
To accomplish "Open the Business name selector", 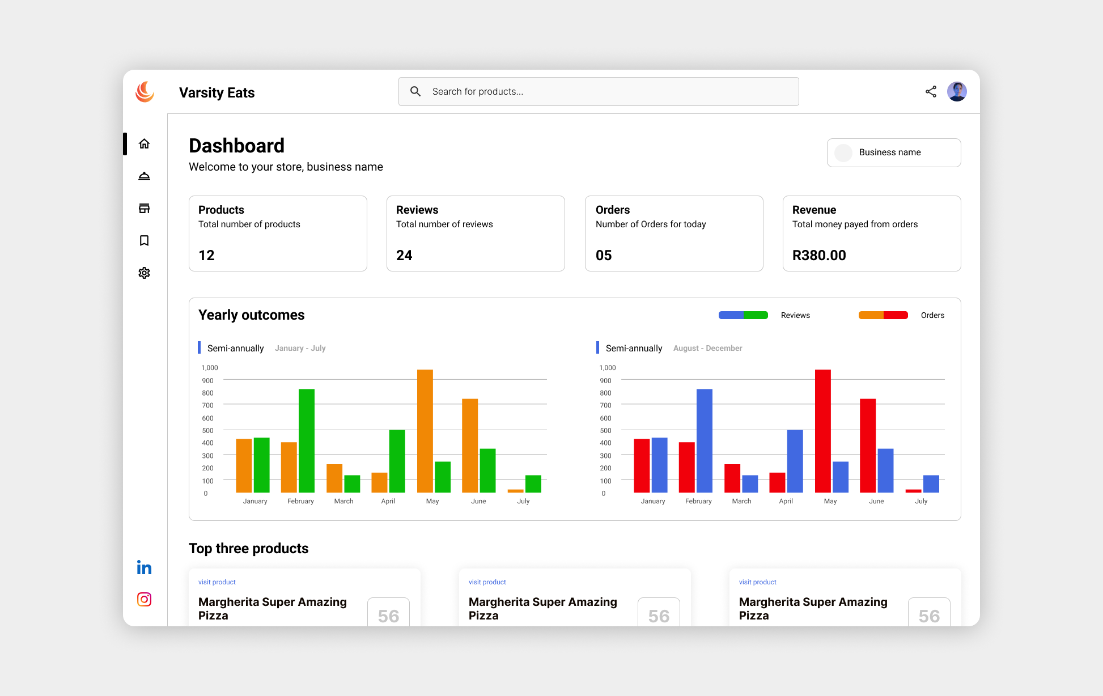I will coord(893,152).
